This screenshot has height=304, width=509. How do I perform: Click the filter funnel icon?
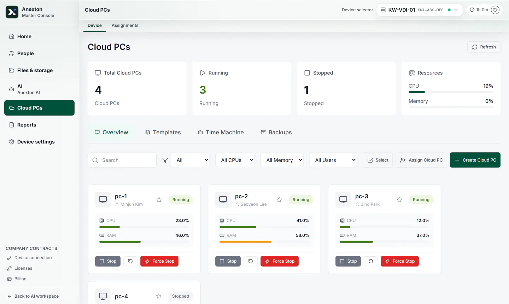pyautogui.click(x=165, y=160)
